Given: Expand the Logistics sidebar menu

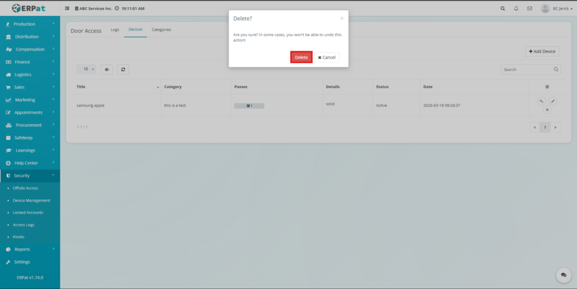Looking at the screenshot, I should click(30, 74).
